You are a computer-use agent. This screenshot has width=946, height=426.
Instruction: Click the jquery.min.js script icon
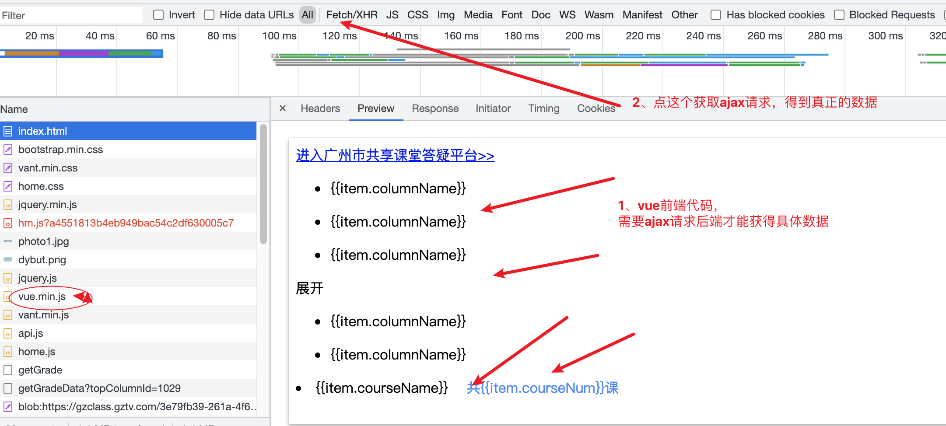(x=8, y=205)
